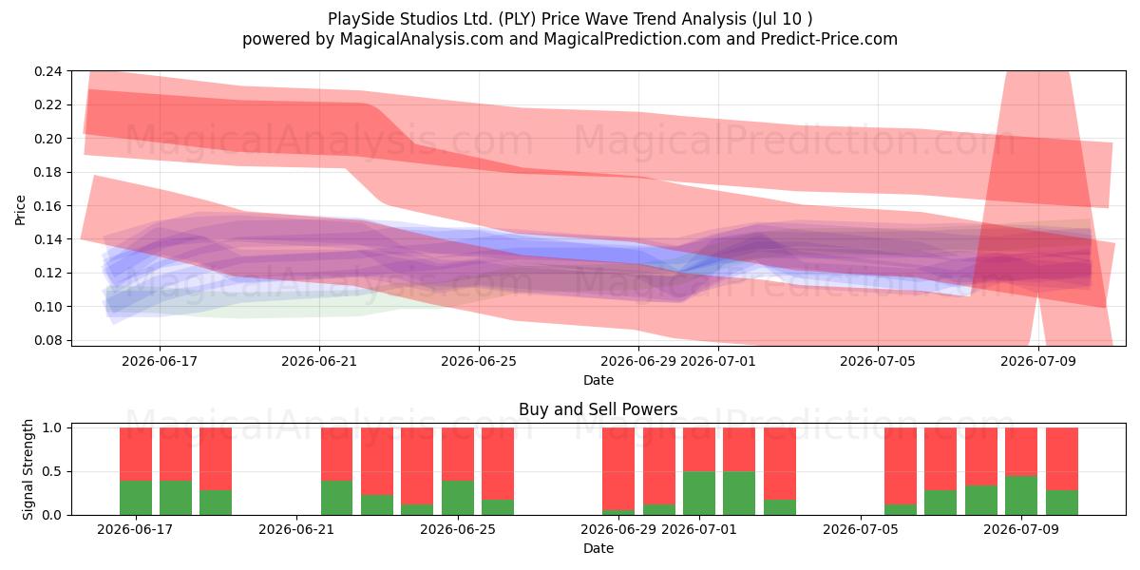Viewport: 1140px width, 570px height.
Task: Click the 2026-07-09 date tick under the Buy and Sell Powers chart
Action: tap(1021, 529)
